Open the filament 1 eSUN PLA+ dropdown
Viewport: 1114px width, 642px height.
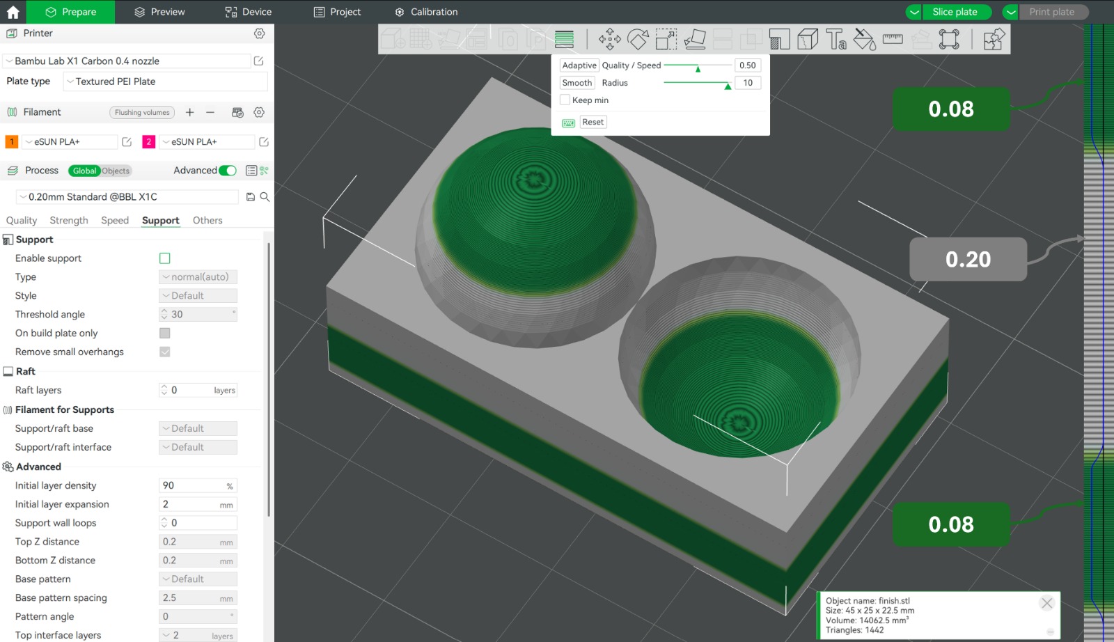(70, 142)
